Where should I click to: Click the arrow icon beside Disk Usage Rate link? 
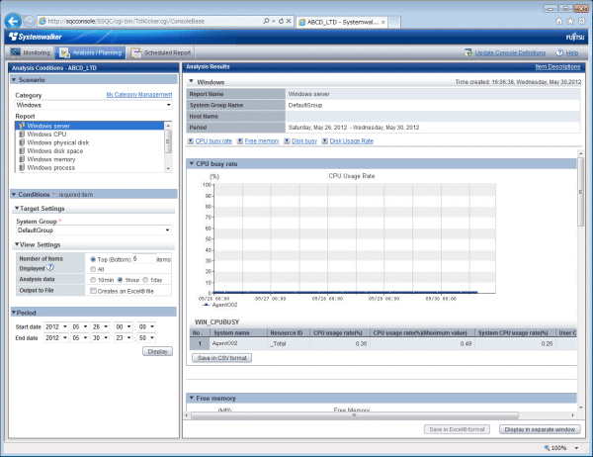click(x=324, y=140)
